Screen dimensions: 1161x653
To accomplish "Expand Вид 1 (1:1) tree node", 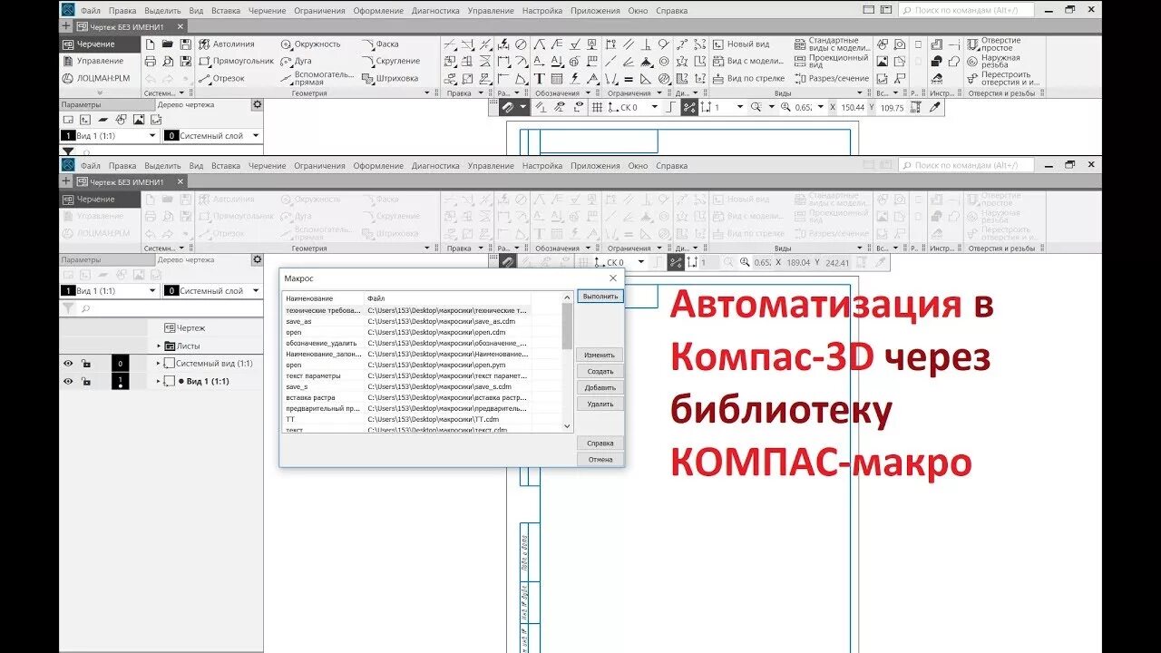I will [x=159, y=381].
